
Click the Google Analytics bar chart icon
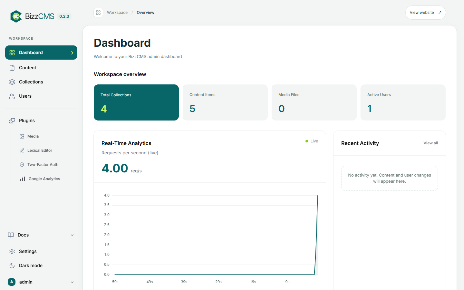(x=23, y=179)
